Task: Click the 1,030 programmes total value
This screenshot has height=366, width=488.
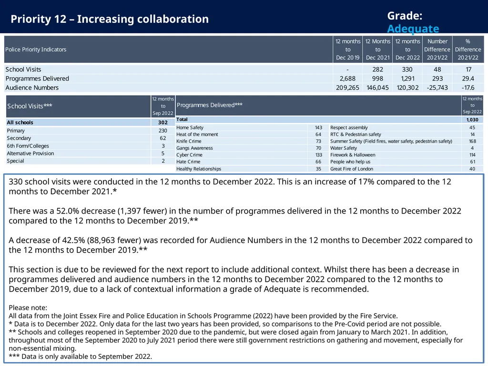Action: click(472, 120)
